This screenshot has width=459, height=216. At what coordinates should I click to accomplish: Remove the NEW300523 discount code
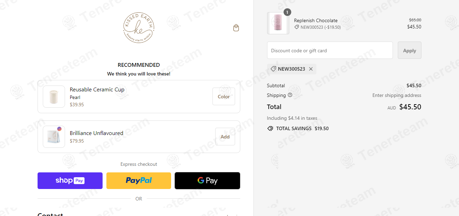click(x=311, y=69)
